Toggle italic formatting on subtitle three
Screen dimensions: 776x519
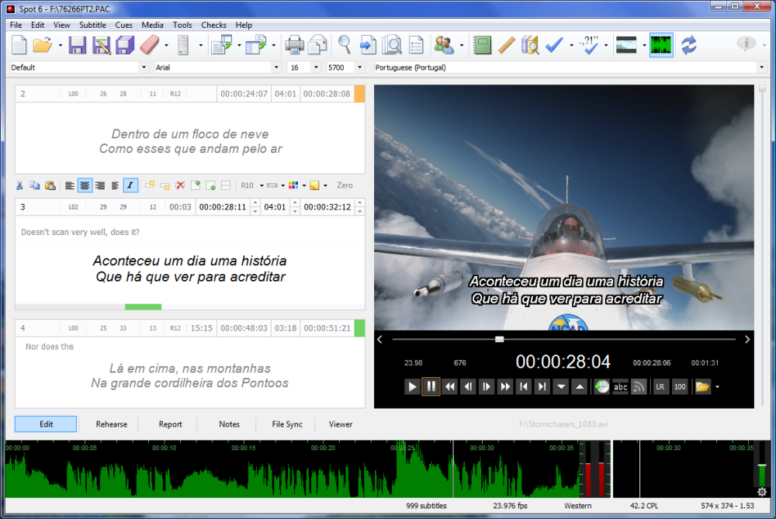pos(130,185)
